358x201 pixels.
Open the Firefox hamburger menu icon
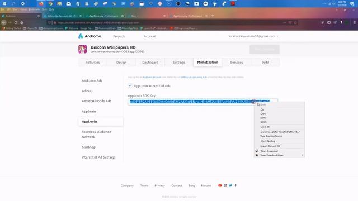tap(354, 22)
